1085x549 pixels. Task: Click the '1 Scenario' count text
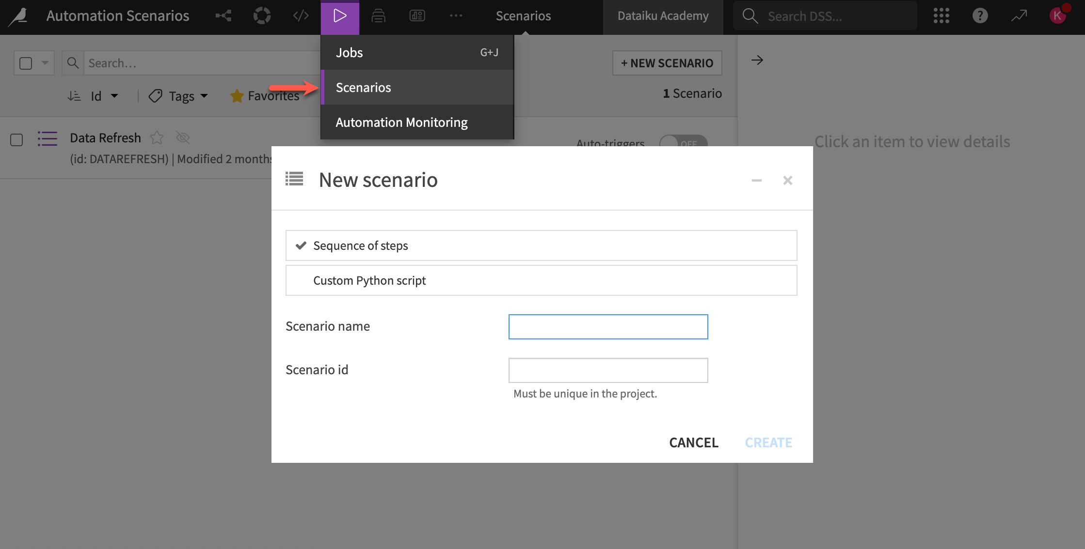[692, 93]
